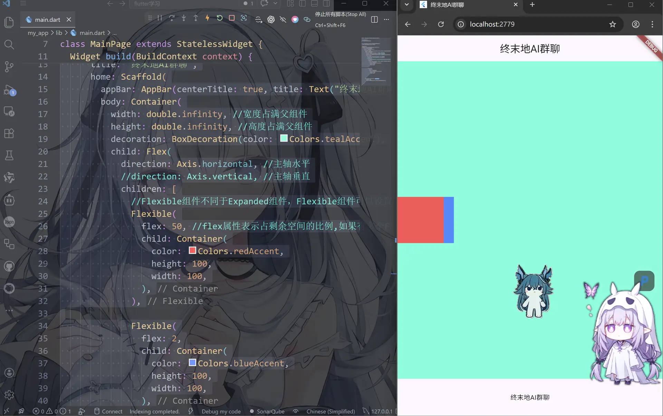663x416 pixels.
Task: Click the Step Over debug button
Action: click(x=172, y=18)
